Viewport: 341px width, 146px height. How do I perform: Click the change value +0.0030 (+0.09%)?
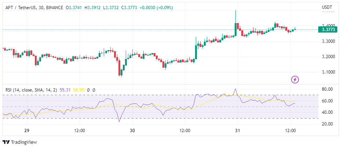pyautogui.click(x=156, y=8)
